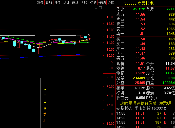Click the 标记 mark button
Viewport: 175px width, 128px height.
[93, 3]
